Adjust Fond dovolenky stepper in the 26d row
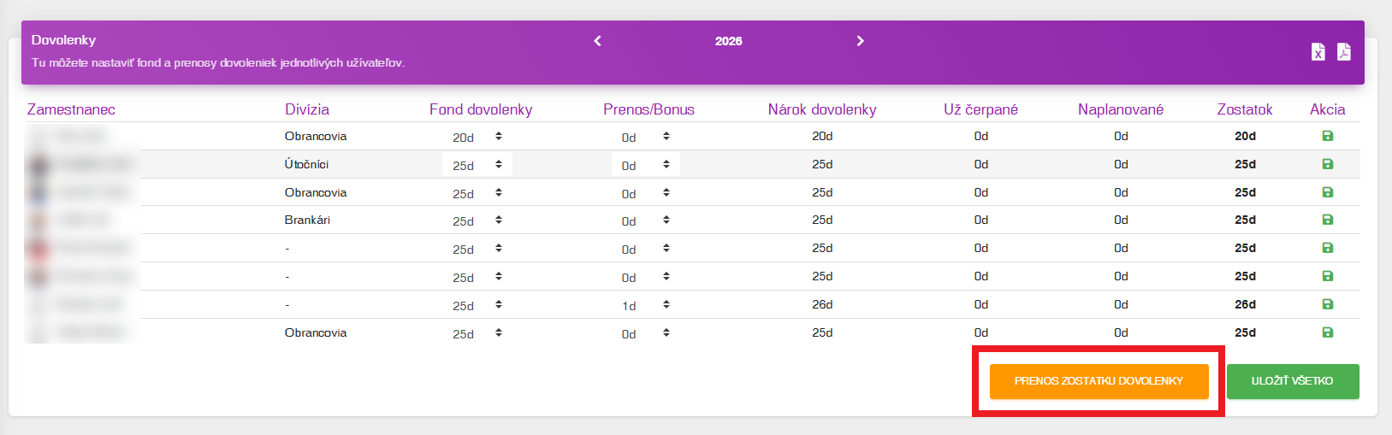 (498, 304)
